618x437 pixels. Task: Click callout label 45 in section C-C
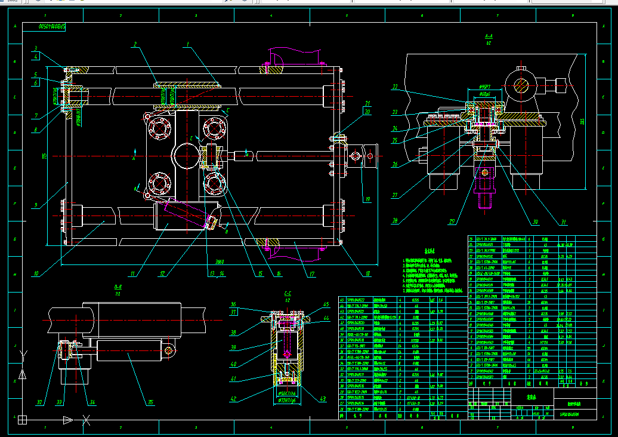[x=326, y=304]
